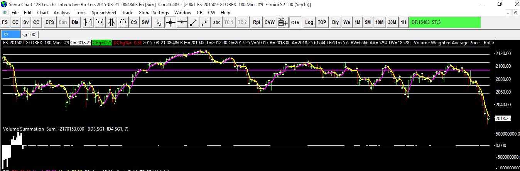Image resolution: width=520 pixels, height=171 pixels.
Task: Click the CC toolbar button
Action: pos(36,22)
